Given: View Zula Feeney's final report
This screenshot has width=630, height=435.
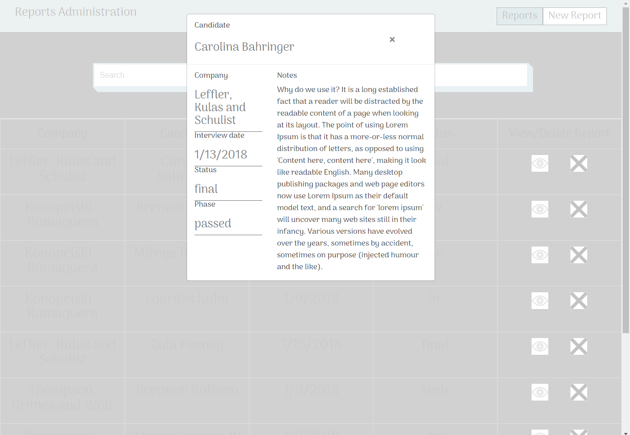Looking at the screenshot, I should click(x=539, y=346).
